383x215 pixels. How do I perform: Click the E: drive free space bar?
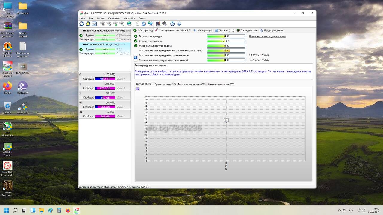point(105,88)
